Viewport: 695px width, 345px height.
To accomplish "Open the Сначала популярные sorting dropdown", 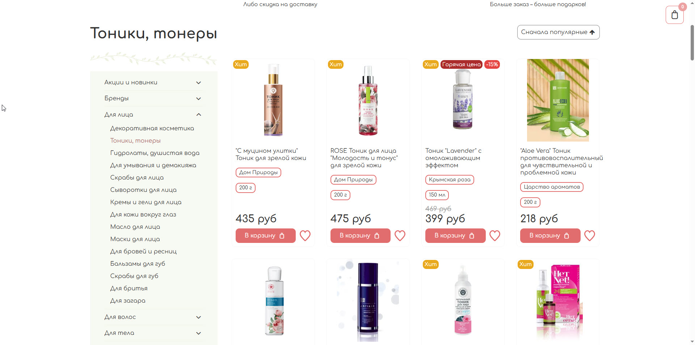I will [x=558, y=32].
